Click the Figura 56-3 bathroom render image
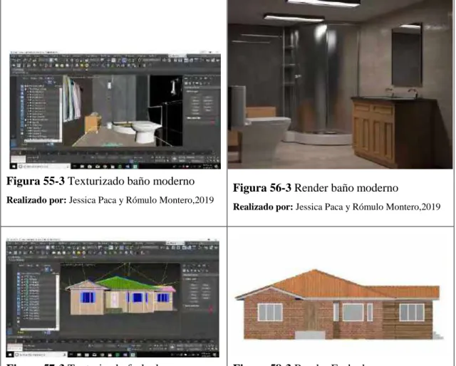The image size is (456, 366). [341, 84]
